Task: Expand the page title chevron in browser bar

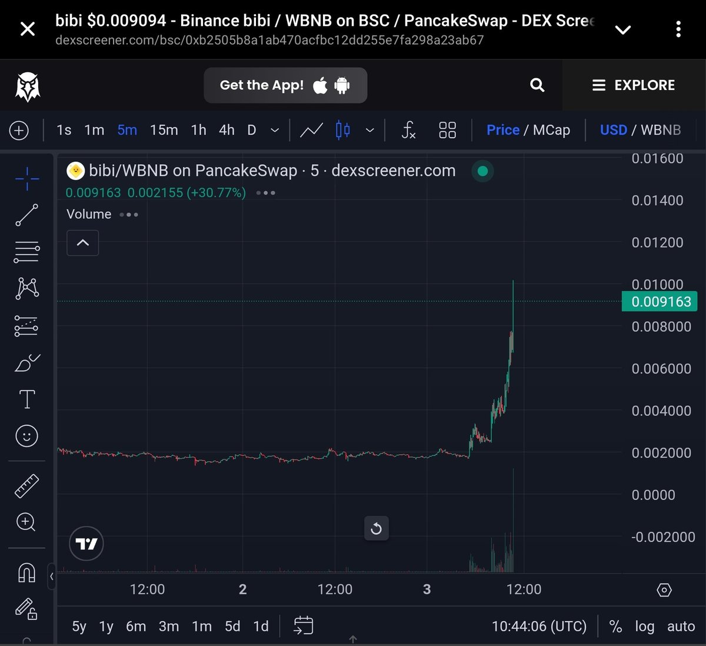Action: coord(622,29)
